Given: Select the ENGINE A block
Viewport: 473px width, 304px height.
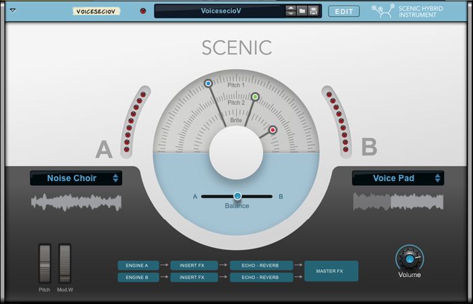Looking at the screenshot, I should pos(138,265).
